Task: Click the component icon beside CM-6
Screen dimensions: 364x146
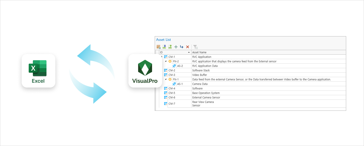Action: 166,98
